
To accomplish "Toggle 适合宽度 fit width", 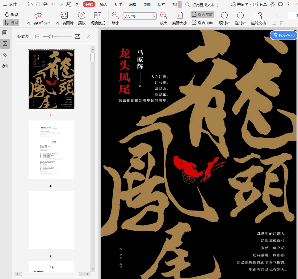I will click(202, 15).
